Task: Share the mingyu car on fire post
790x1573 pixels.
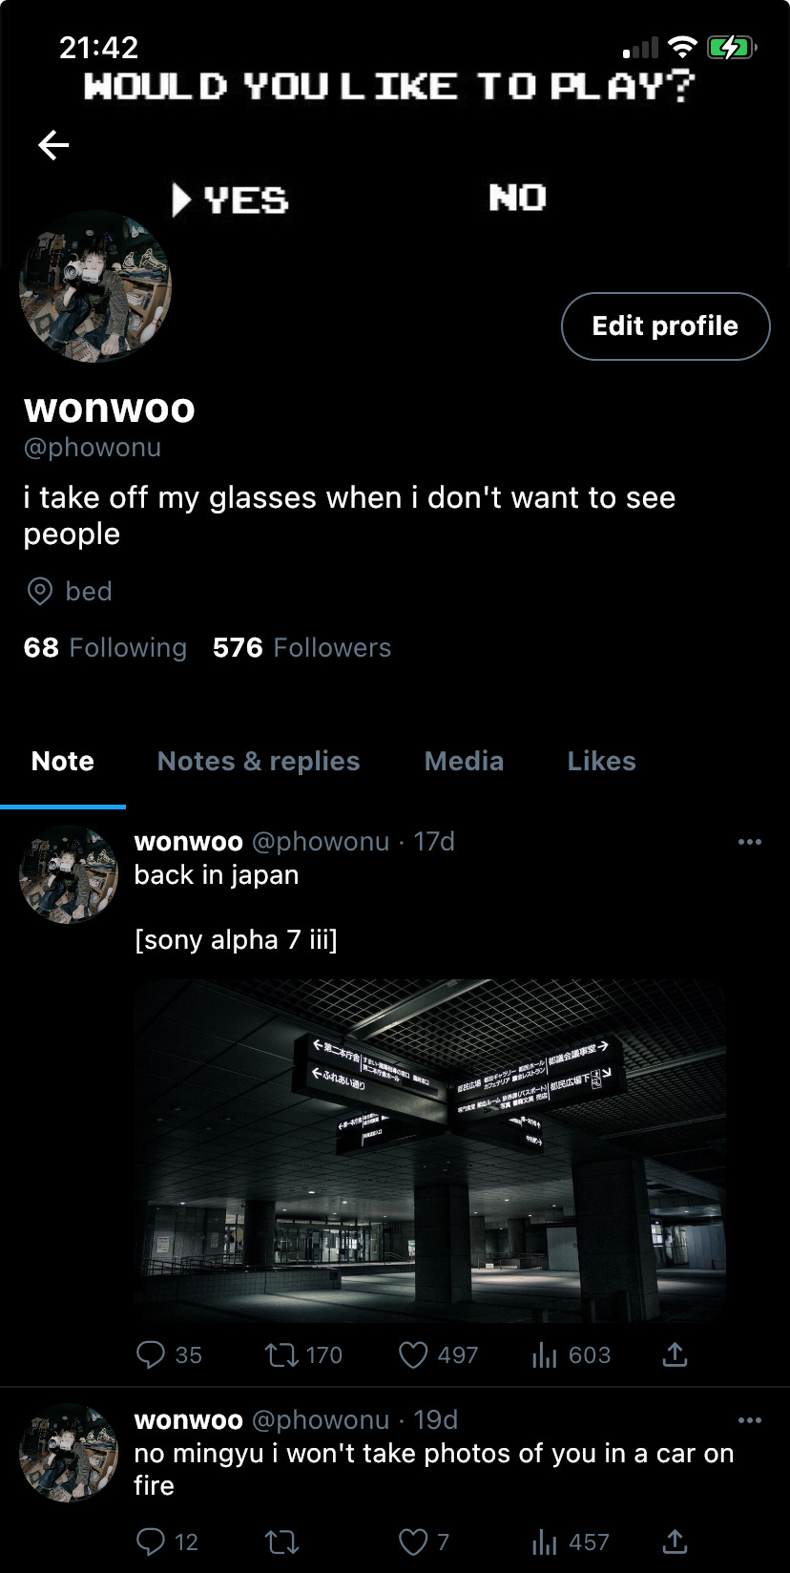Action: (675, 1542)
